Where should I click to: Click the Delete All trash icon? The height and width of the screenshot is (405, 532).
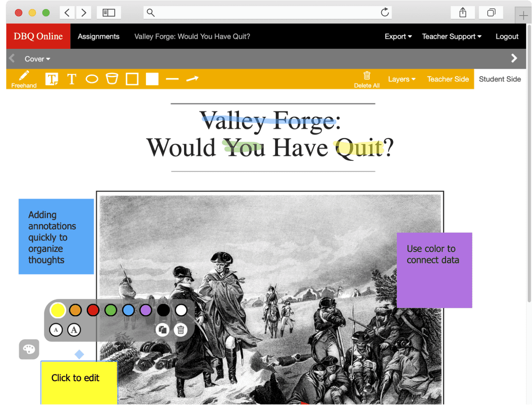[367, 79]
